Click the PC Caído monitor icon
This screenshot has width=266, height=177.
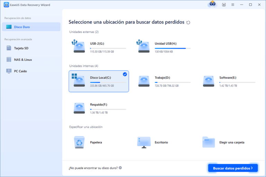[x=9, y=71]
